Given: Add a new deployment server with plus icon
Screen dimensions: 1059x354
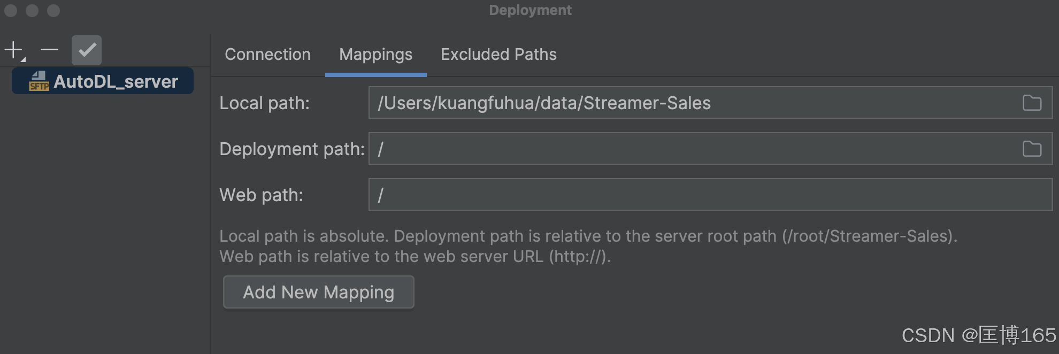Looking at the screenshot, I should click(13, 50).
